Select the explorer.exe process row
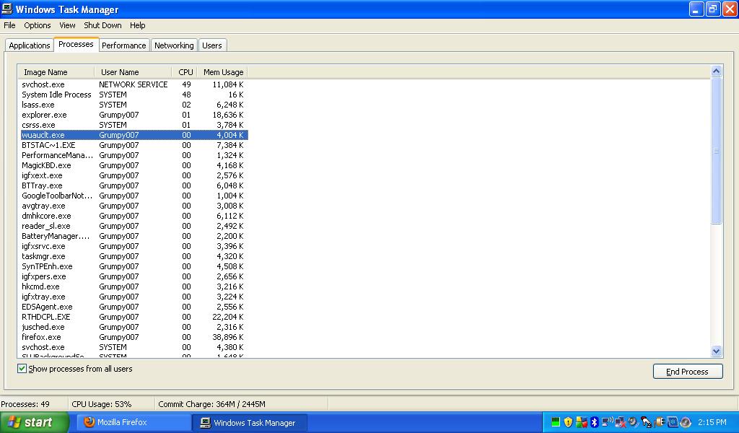 tap(133, 115)
